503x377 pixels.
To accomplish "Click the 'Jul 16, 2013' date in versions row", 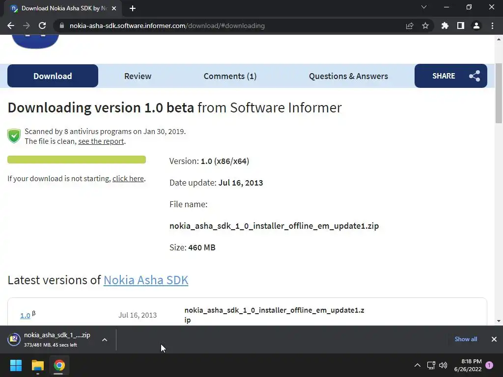I will [138, 315].
